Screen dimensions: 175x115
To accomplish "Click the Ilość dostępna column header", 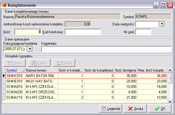I will pyautogui.click(x=126, y=70).
